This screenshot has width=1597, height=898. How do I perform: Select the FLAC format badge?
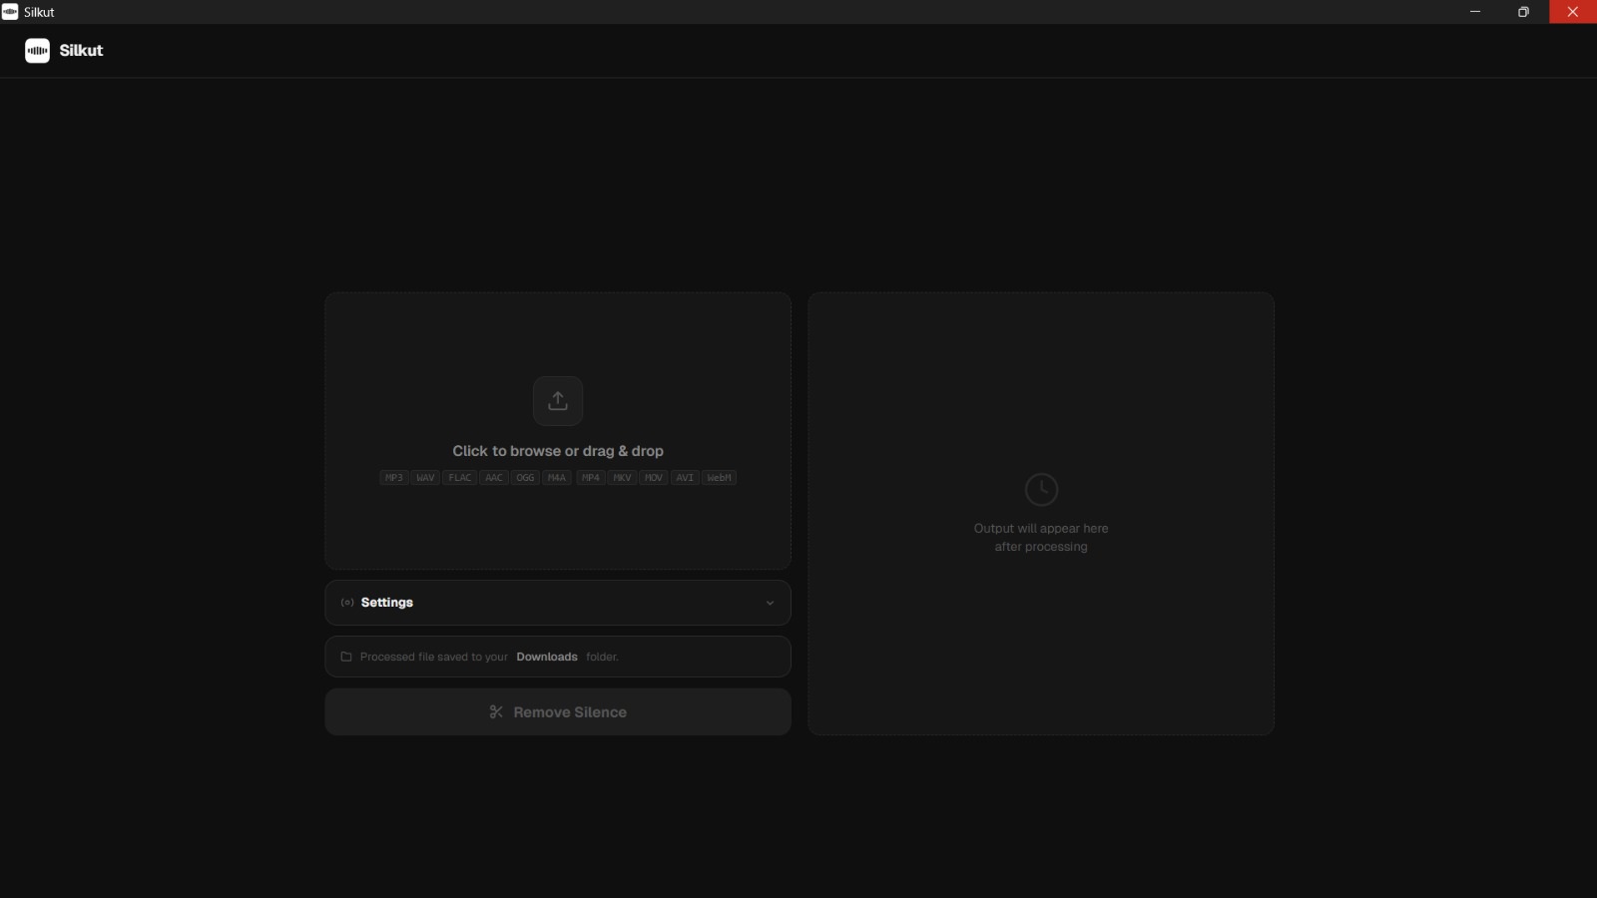(459, 477)
